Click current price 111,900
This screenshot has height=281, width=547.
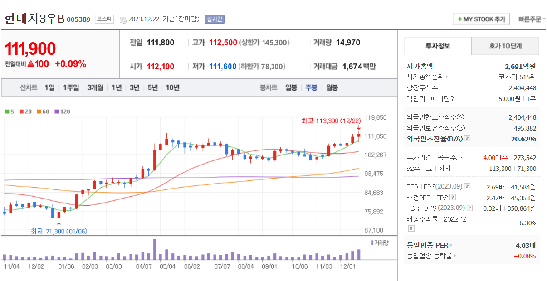click(30, 48)
